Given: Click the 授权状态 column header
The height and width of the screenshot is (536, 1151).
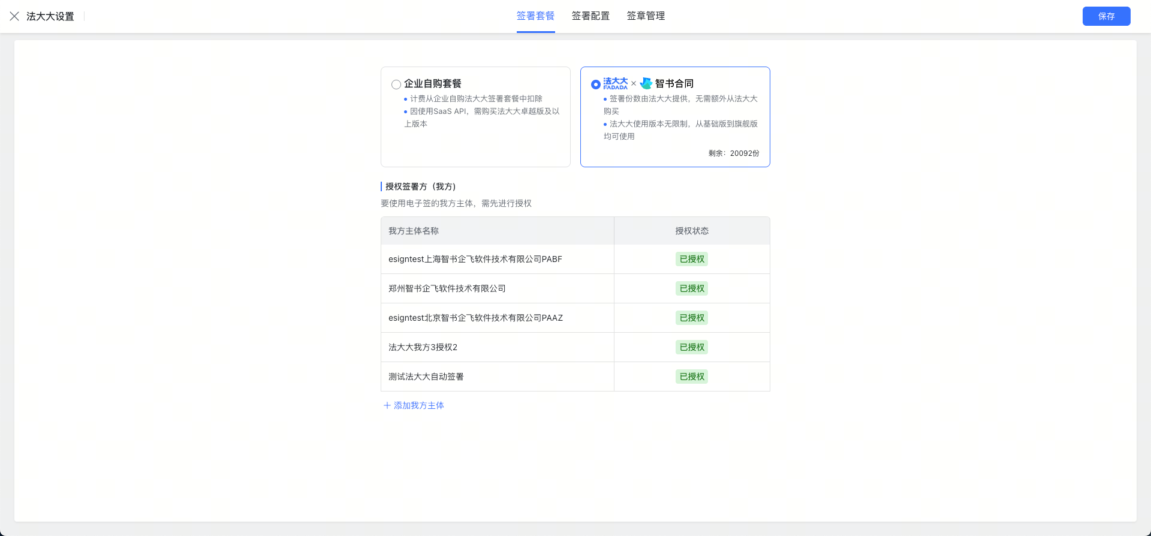Looking at the screenshot, I should [x=692, y=231].
